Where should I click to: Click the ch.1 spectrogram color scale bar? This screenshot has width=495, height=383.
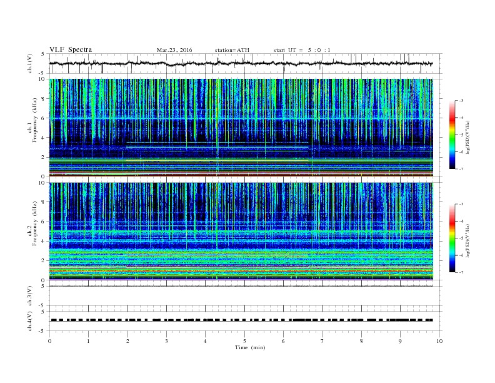(452, 135)
